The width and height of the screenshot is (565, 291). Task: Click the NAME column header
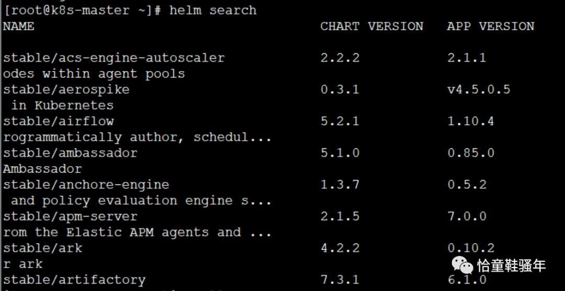(x=19, y=26)
